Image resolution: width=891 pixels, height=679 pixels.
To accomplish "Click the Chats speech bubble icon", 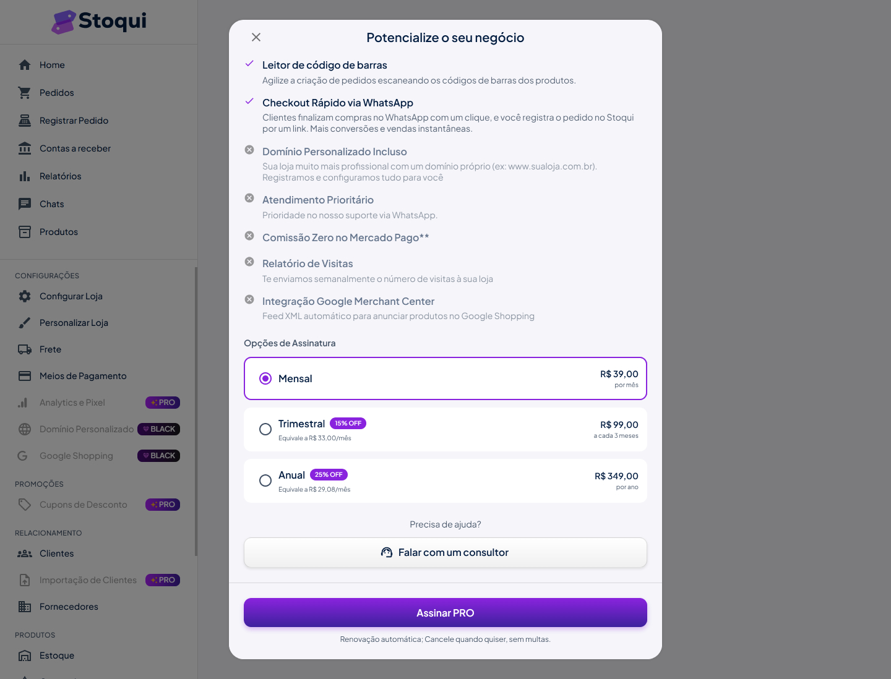I will (x=25, y=204).
